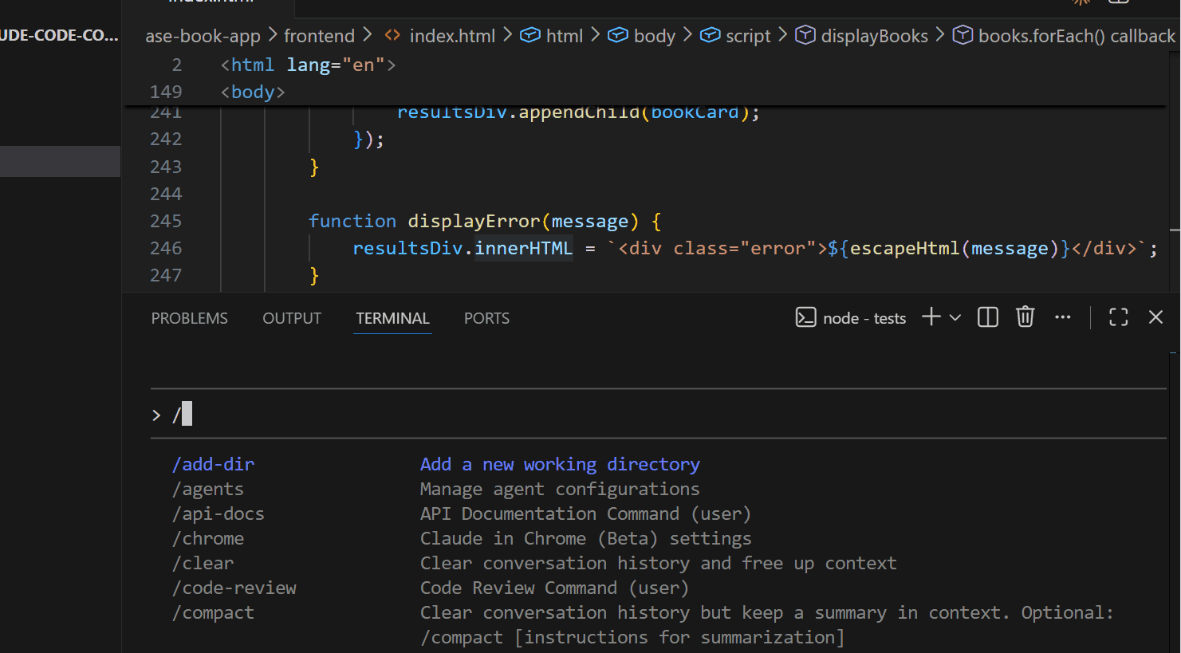Click the terminal shell icon beside node
Viewport: 1181px width, 653px height.
(x=805, y=317)
